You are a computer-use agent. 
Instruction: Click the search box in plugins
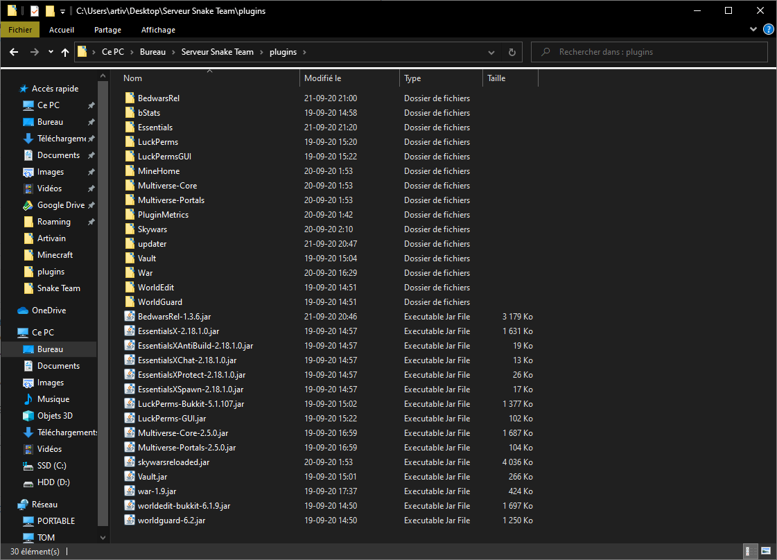click(x=648, y=52)
